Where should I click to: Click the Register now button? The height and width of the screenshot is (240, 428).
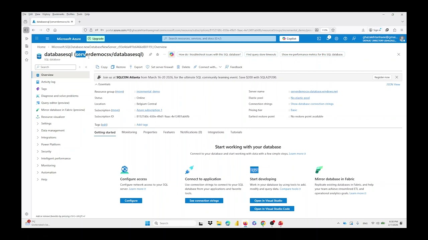pos(382,77)
